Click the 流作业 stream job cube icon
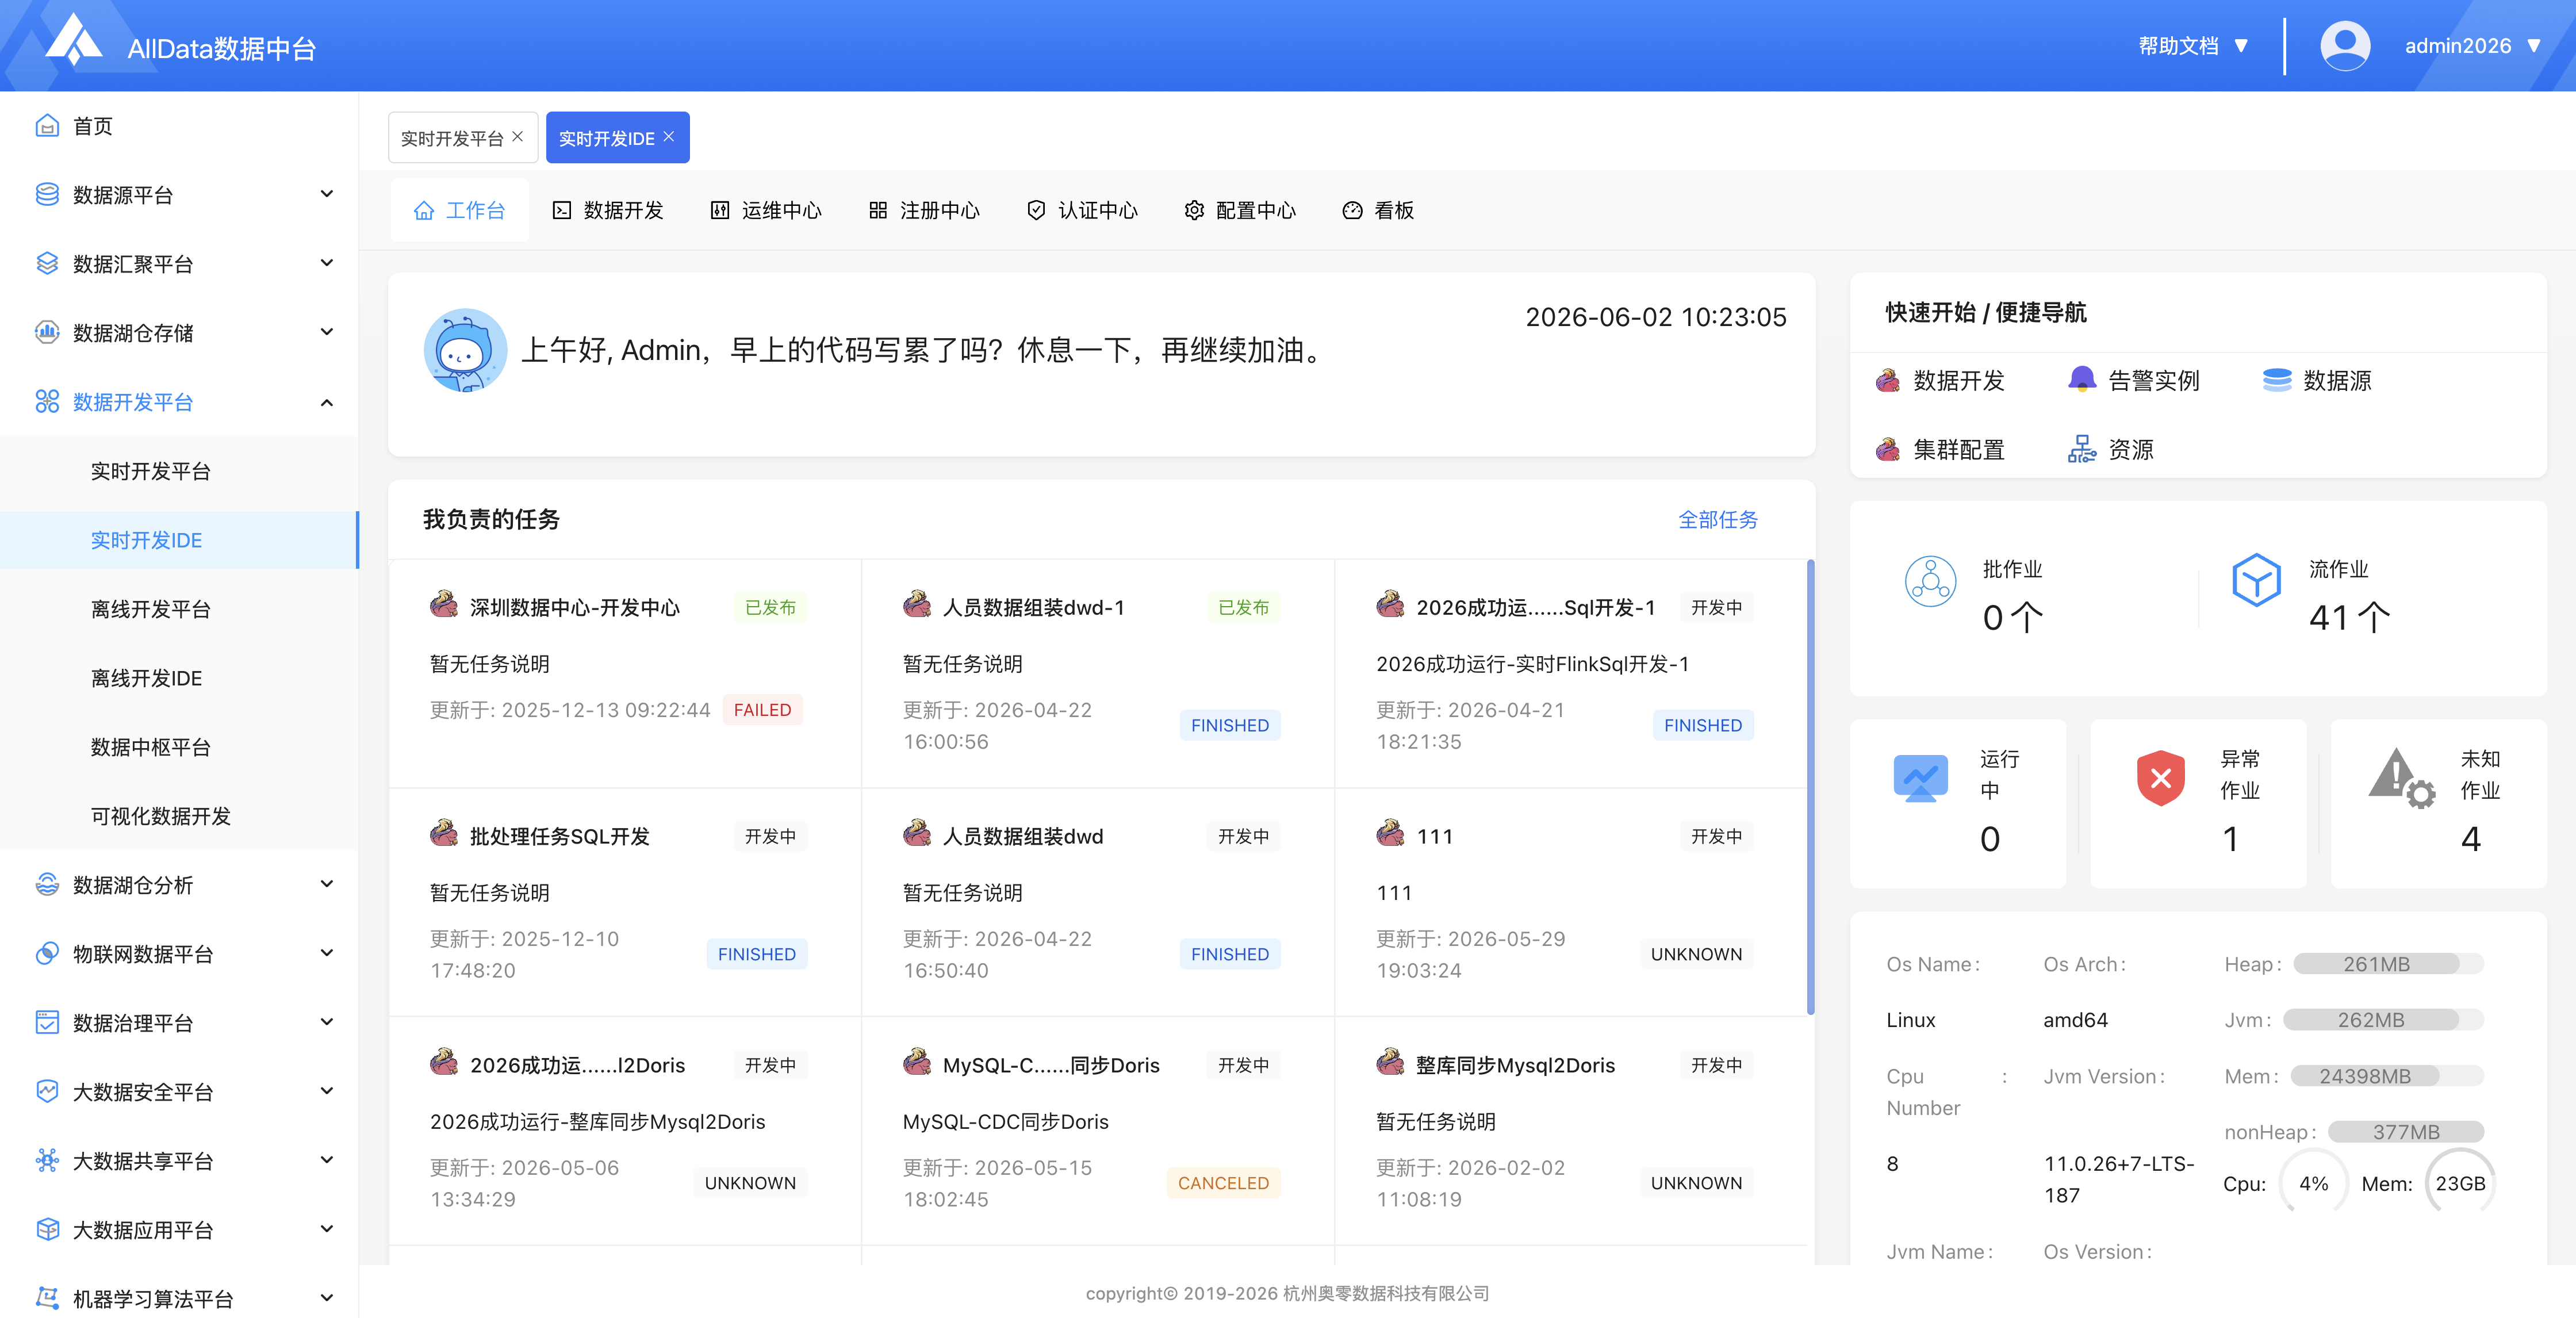 coord(2256,579)
